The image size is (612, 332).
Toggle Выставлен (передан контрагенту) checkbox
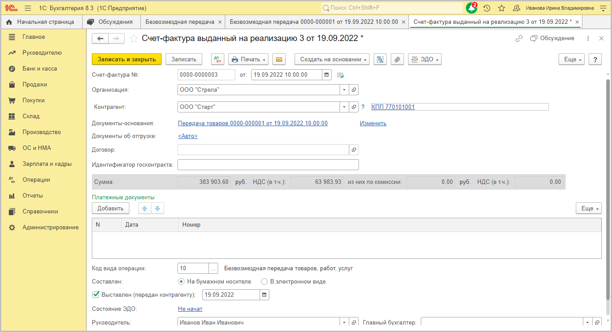pyautogui.click(x=95, y=295)
